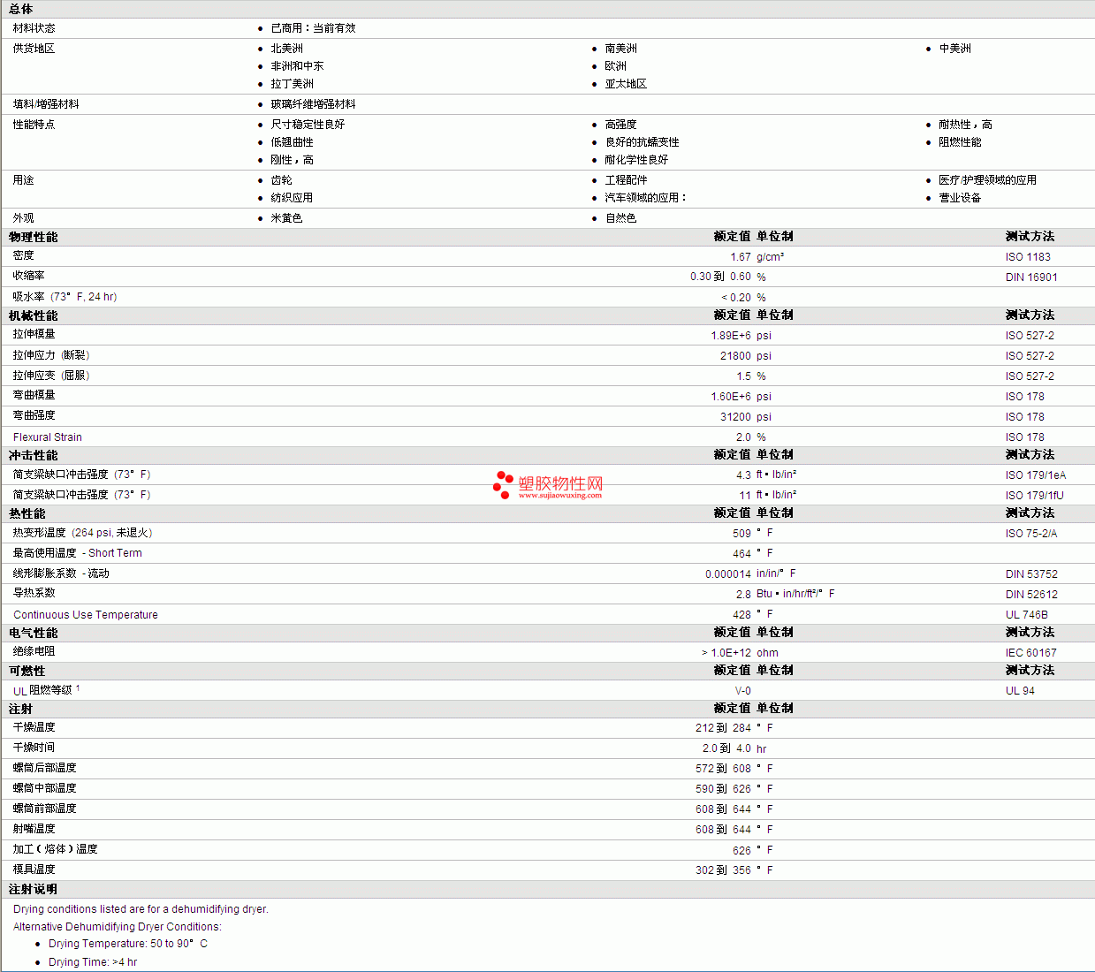The width and height of the screenshot is (1095, 972).
Task: Select the "工程配件" usage entry
Action: pos(626,180)
